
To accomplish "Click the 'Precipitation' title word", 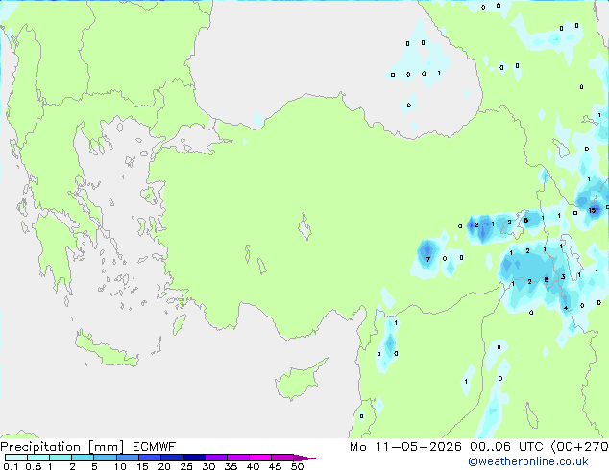I will 40,447.
